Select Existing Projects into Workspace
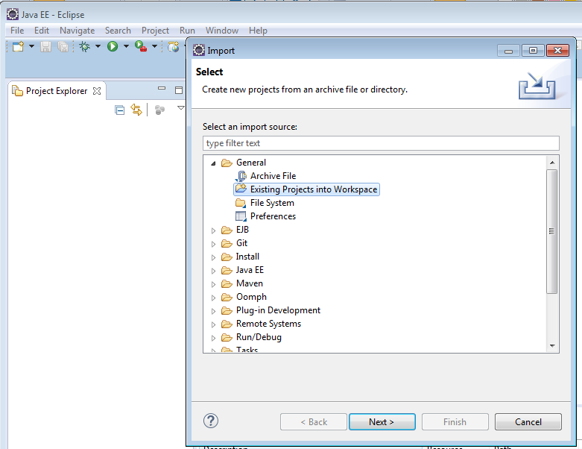 (x=306, y=189)
